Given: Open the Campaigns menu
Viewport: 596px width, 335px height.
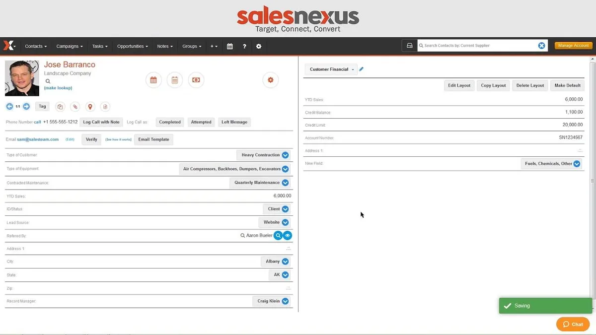Looking at the screenshot, I should [70, 46].
